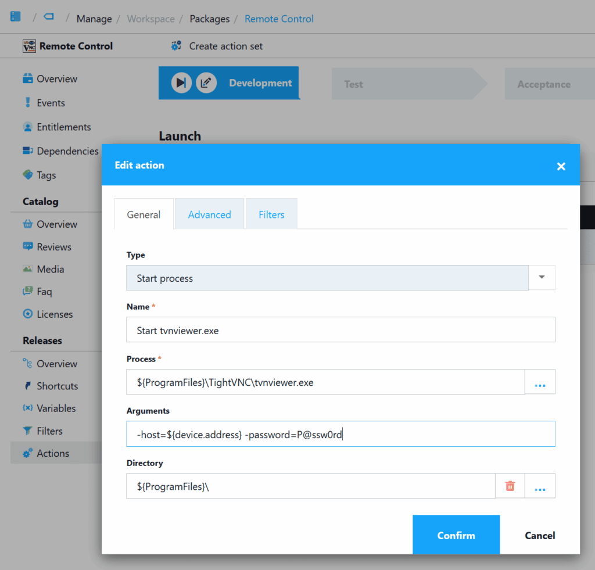The width and height of the screenshot is (595, 570).
Task: Switch to the Filters tab
Action: coord(271,214)
